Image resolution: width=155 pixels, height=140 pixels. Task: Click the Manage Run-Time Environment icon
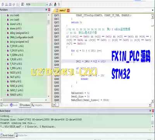click(x=59, y=4)
